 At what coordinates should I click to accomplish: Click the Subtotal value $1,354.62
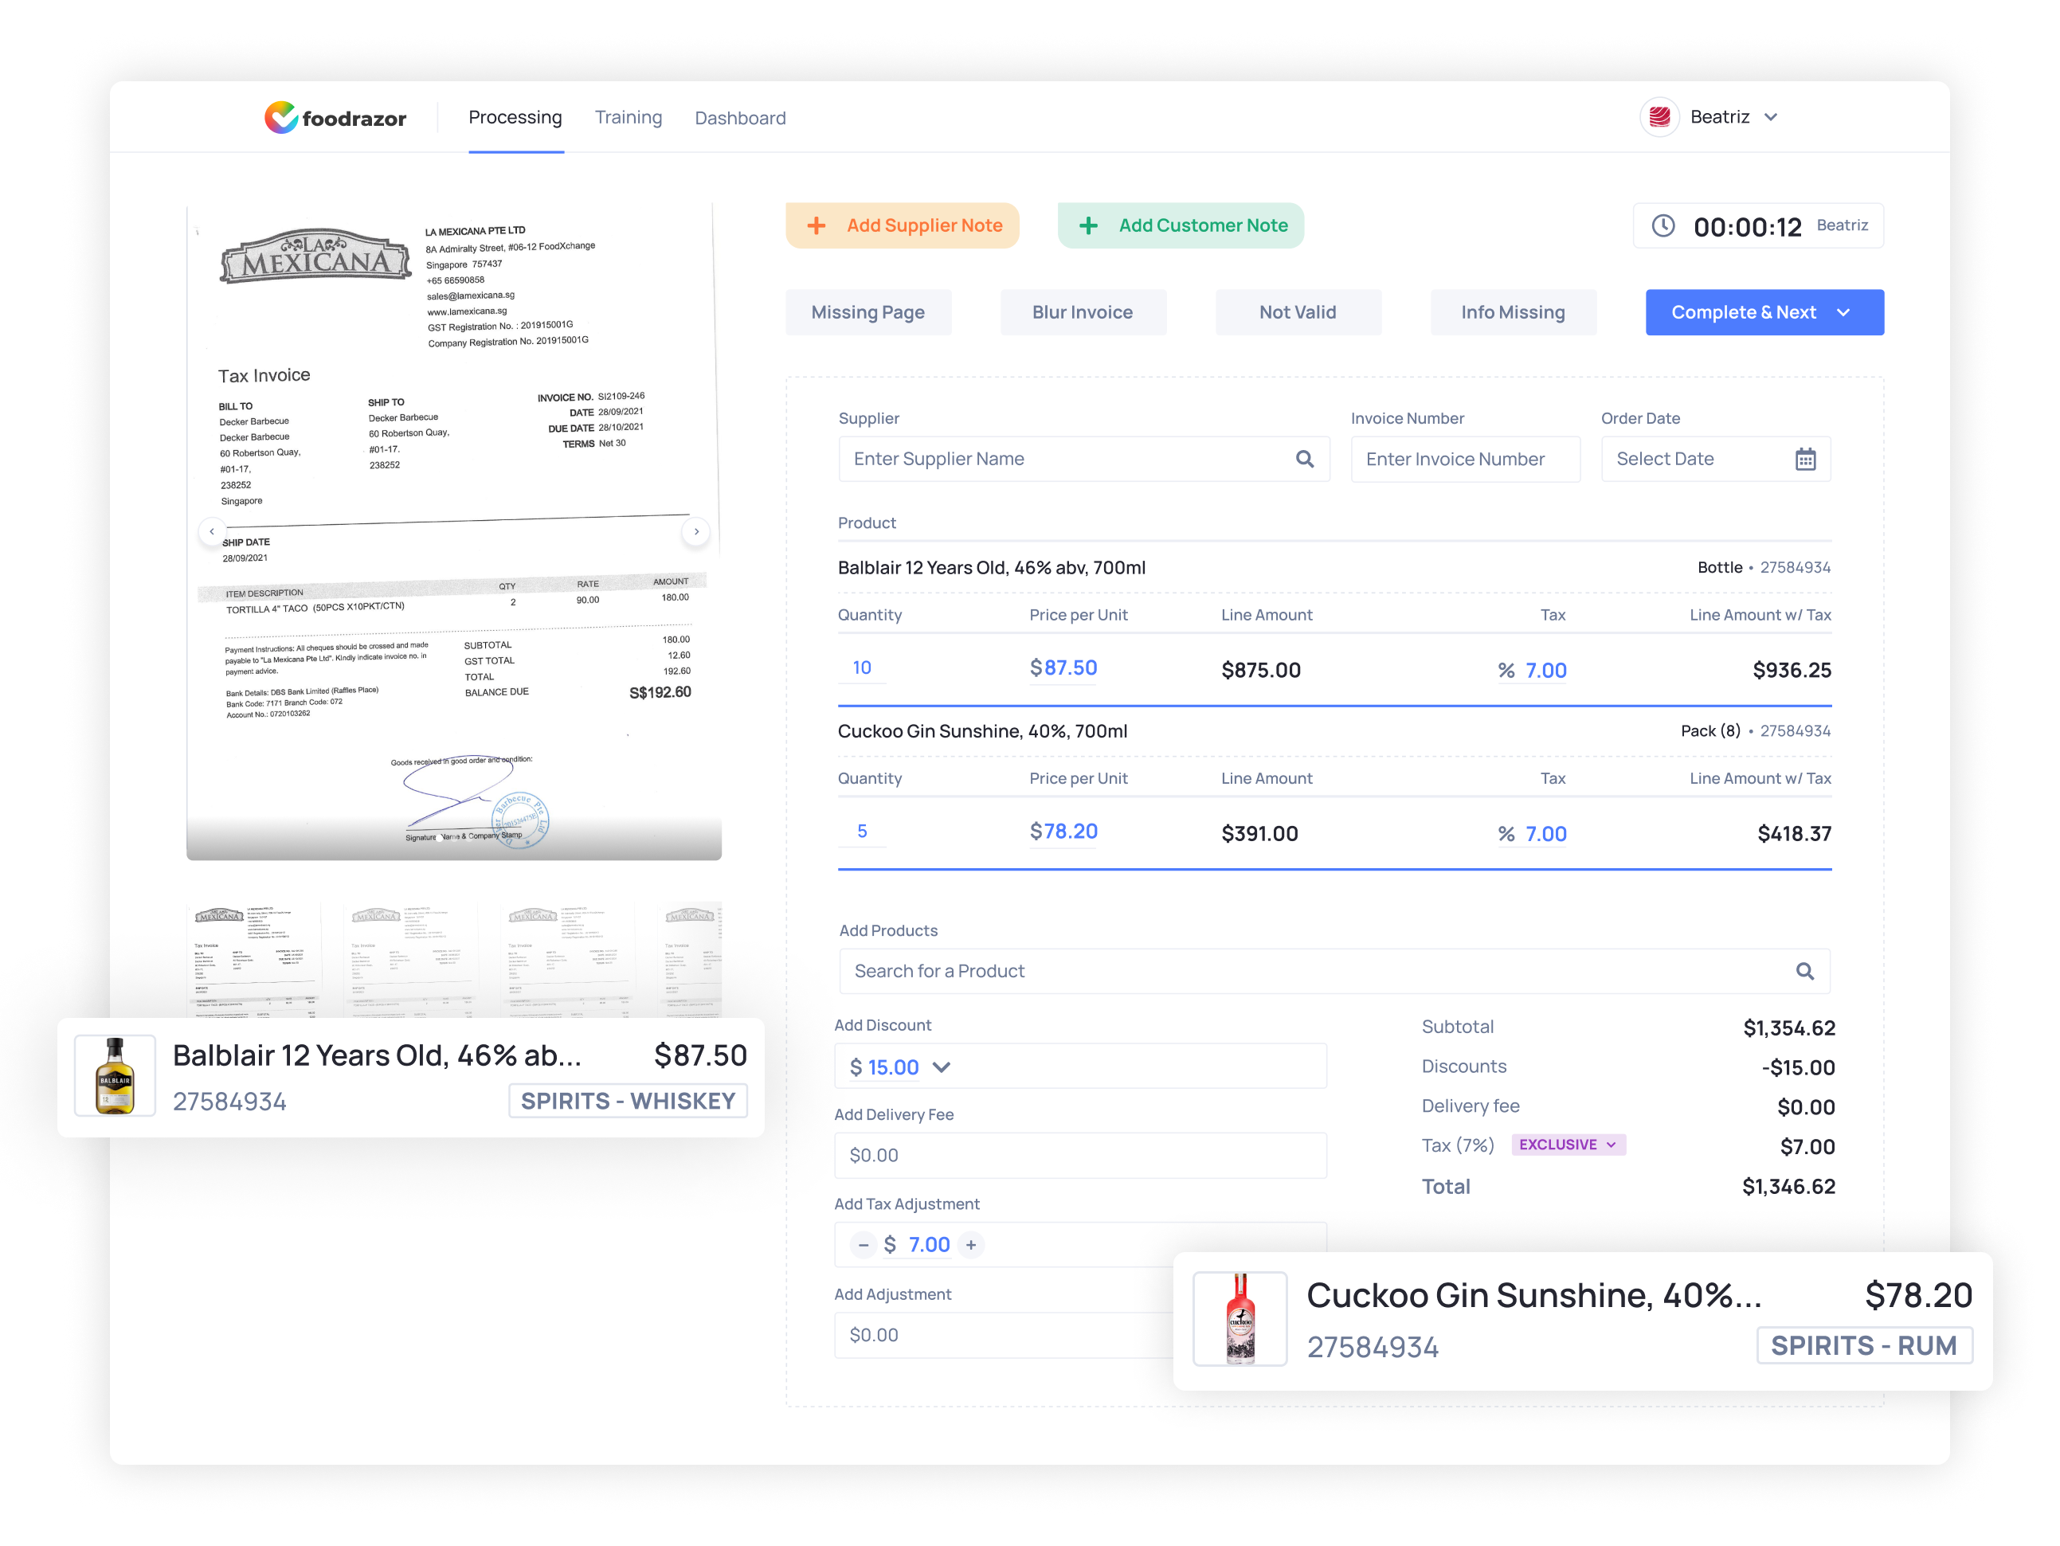(1789, 1028)
